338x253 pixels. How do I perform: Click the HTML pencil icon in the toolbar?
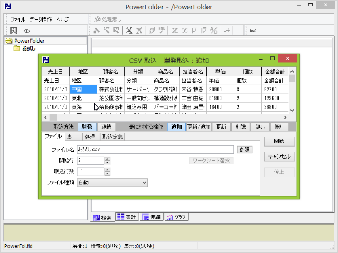[162, 31]
